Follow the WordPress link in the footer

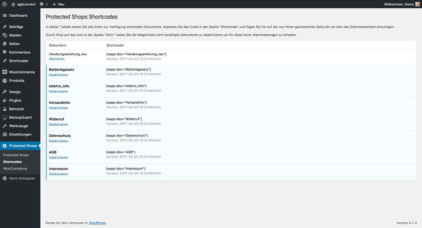(97, 223)
